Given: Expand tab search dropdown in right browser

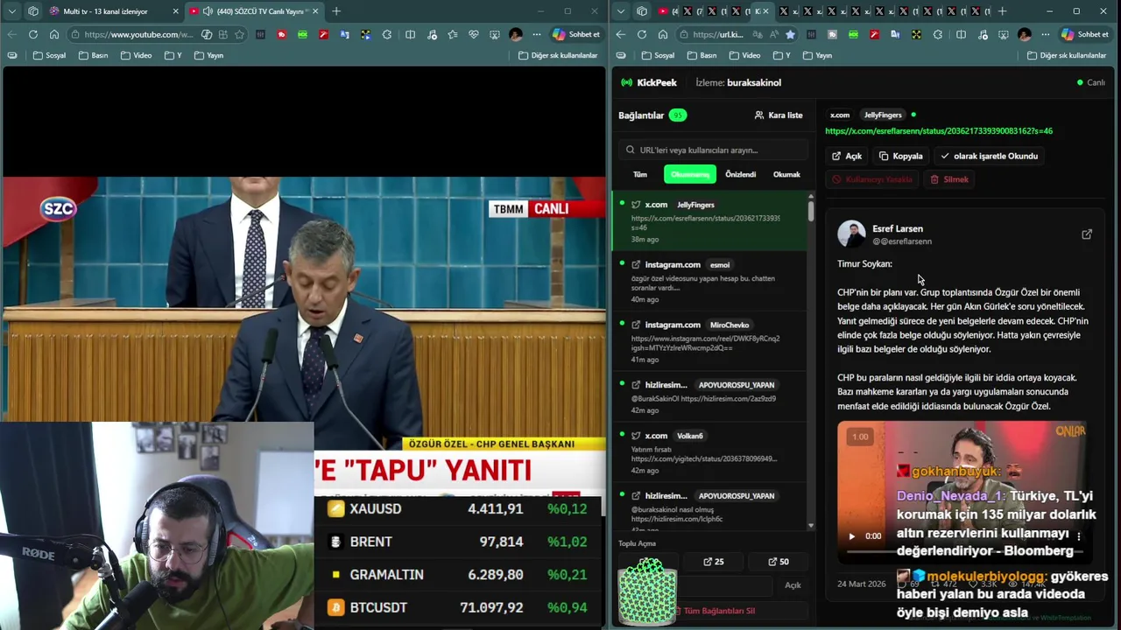Looking at the screenshot, I should coord(621,11).
